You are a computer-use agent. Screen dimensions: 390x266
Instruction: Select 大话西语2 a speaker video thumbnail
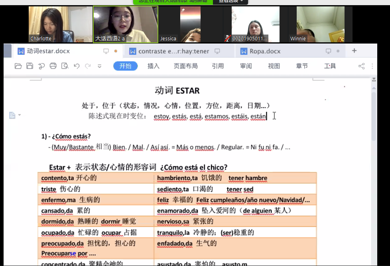coord(126,24)
